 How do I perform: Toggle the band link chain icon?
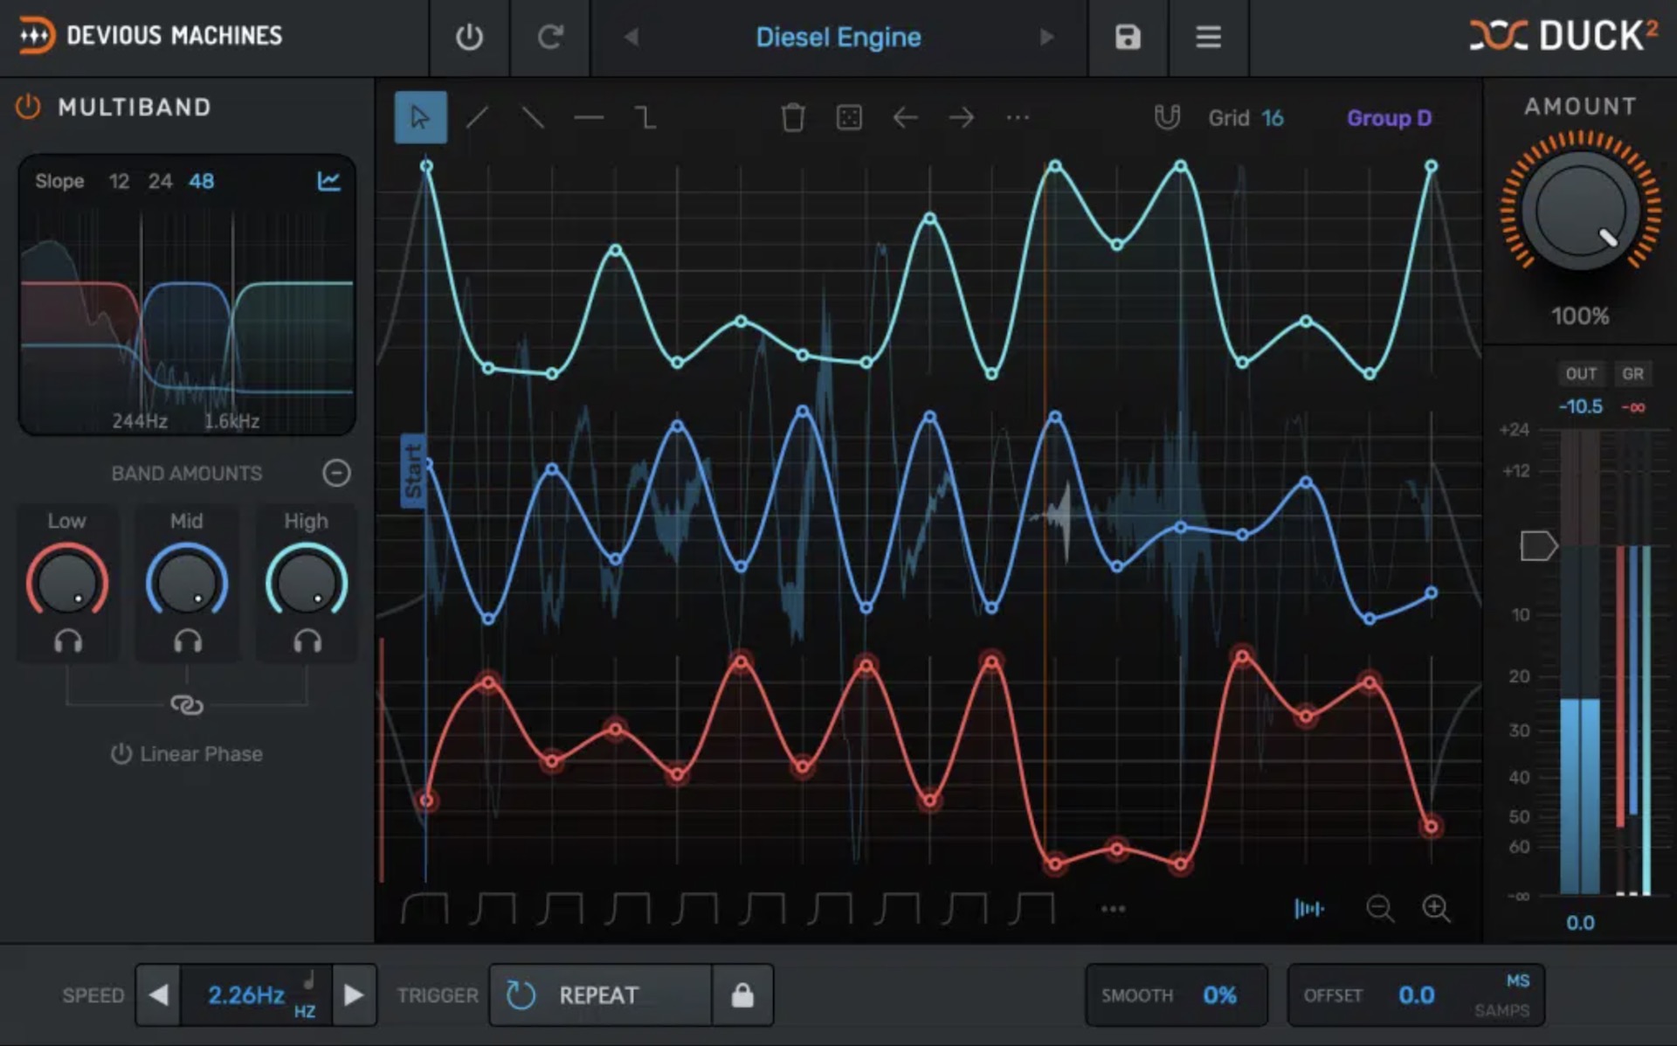coord(186,704)
